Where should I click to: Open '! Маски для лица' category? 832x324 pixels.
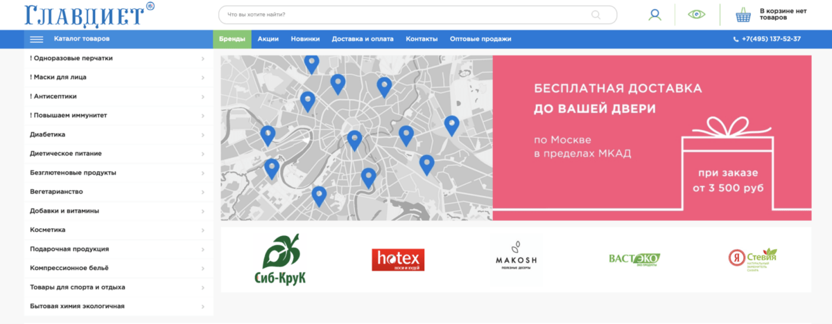pyautogui.click(x=118, y=78)
